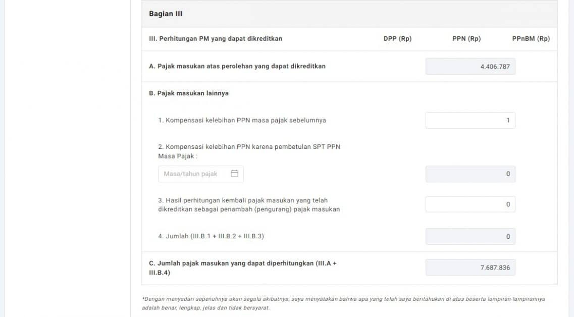This screenshot has height=317, width=574.
Task: Click the DPP (Rp) column header
Action: pyautogui.click(x=397, y=38)
